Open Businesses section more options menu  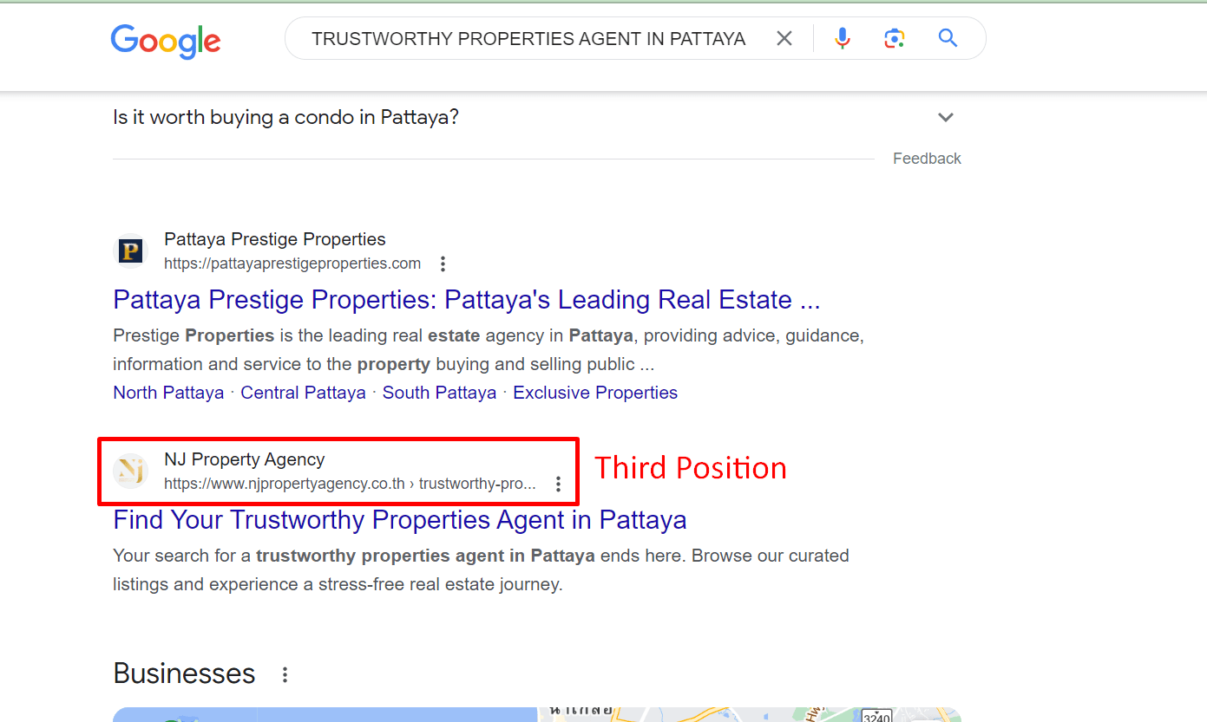[285, 674]
